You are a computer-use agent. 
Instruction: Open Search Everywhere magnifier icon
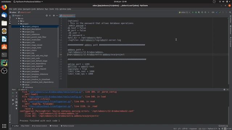[x=230, y=12]
